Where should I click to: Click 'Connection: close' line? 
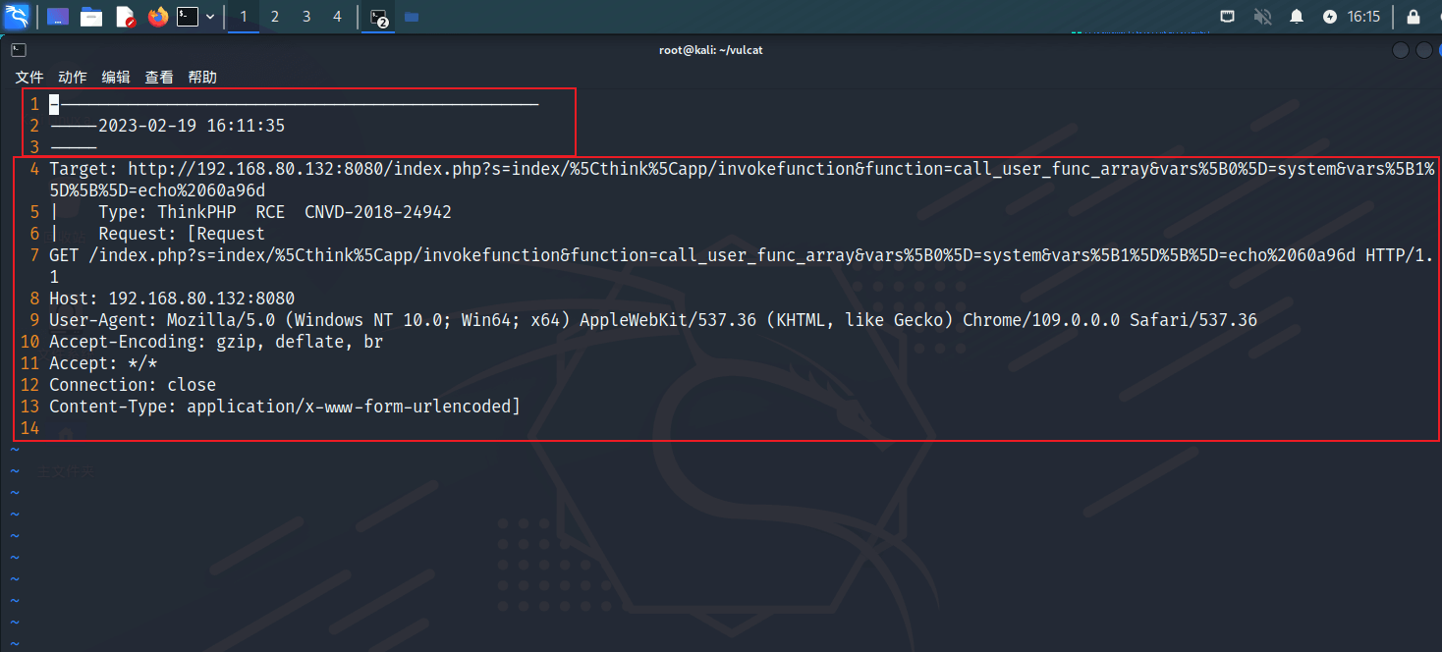click(x=133, y=385)
